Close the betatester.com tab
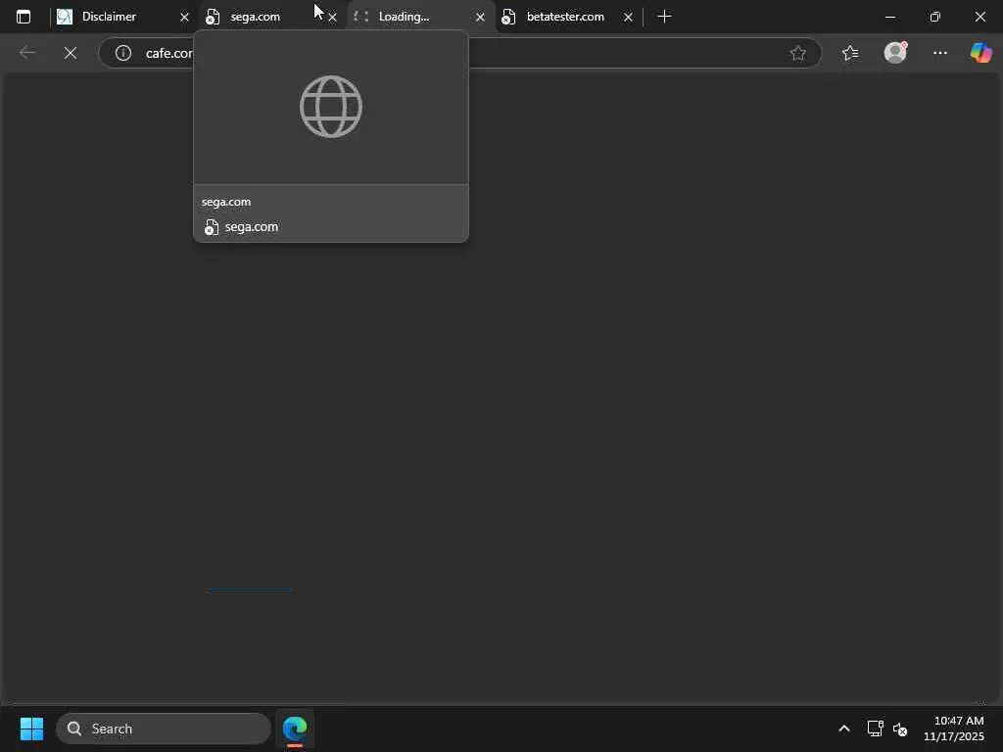1003x752 pixels. (628, 18)
